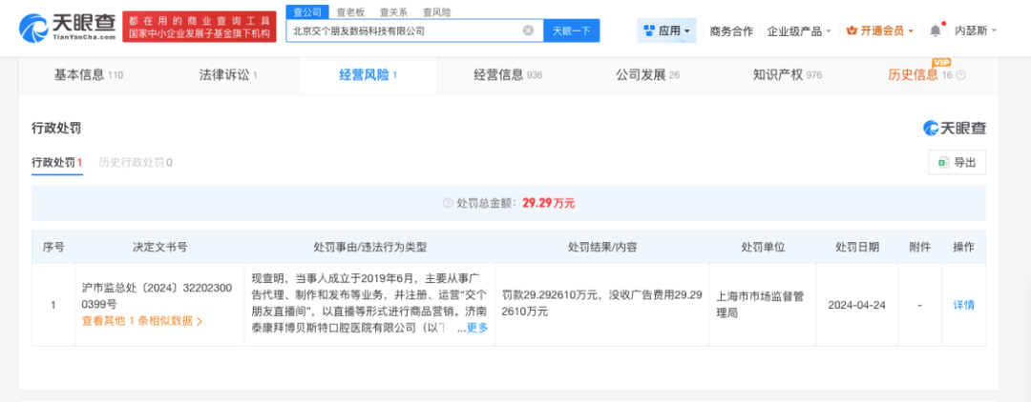Switch to the 法律诉讼 tab
The height and width of the screenshot is (402, 1031).
[x=228, y=74]
